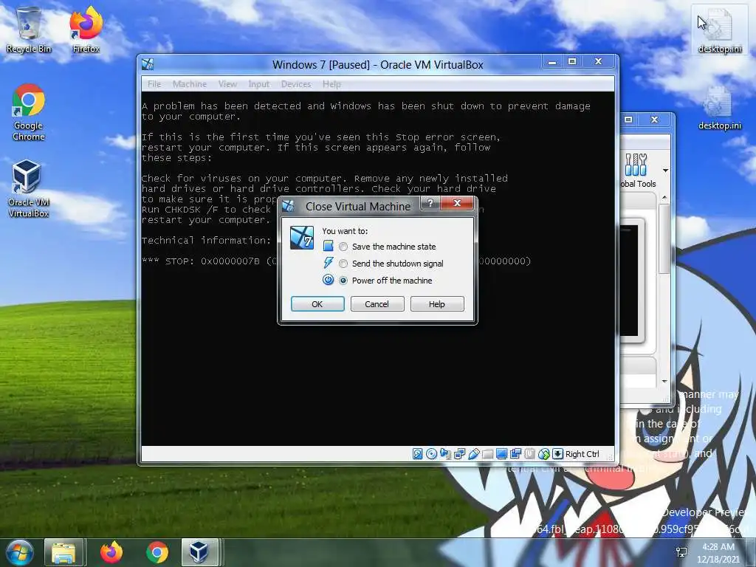Open the Recycle Bin desktop icon
This screenshot has height=567, width=756.
(x=29, y=30)
